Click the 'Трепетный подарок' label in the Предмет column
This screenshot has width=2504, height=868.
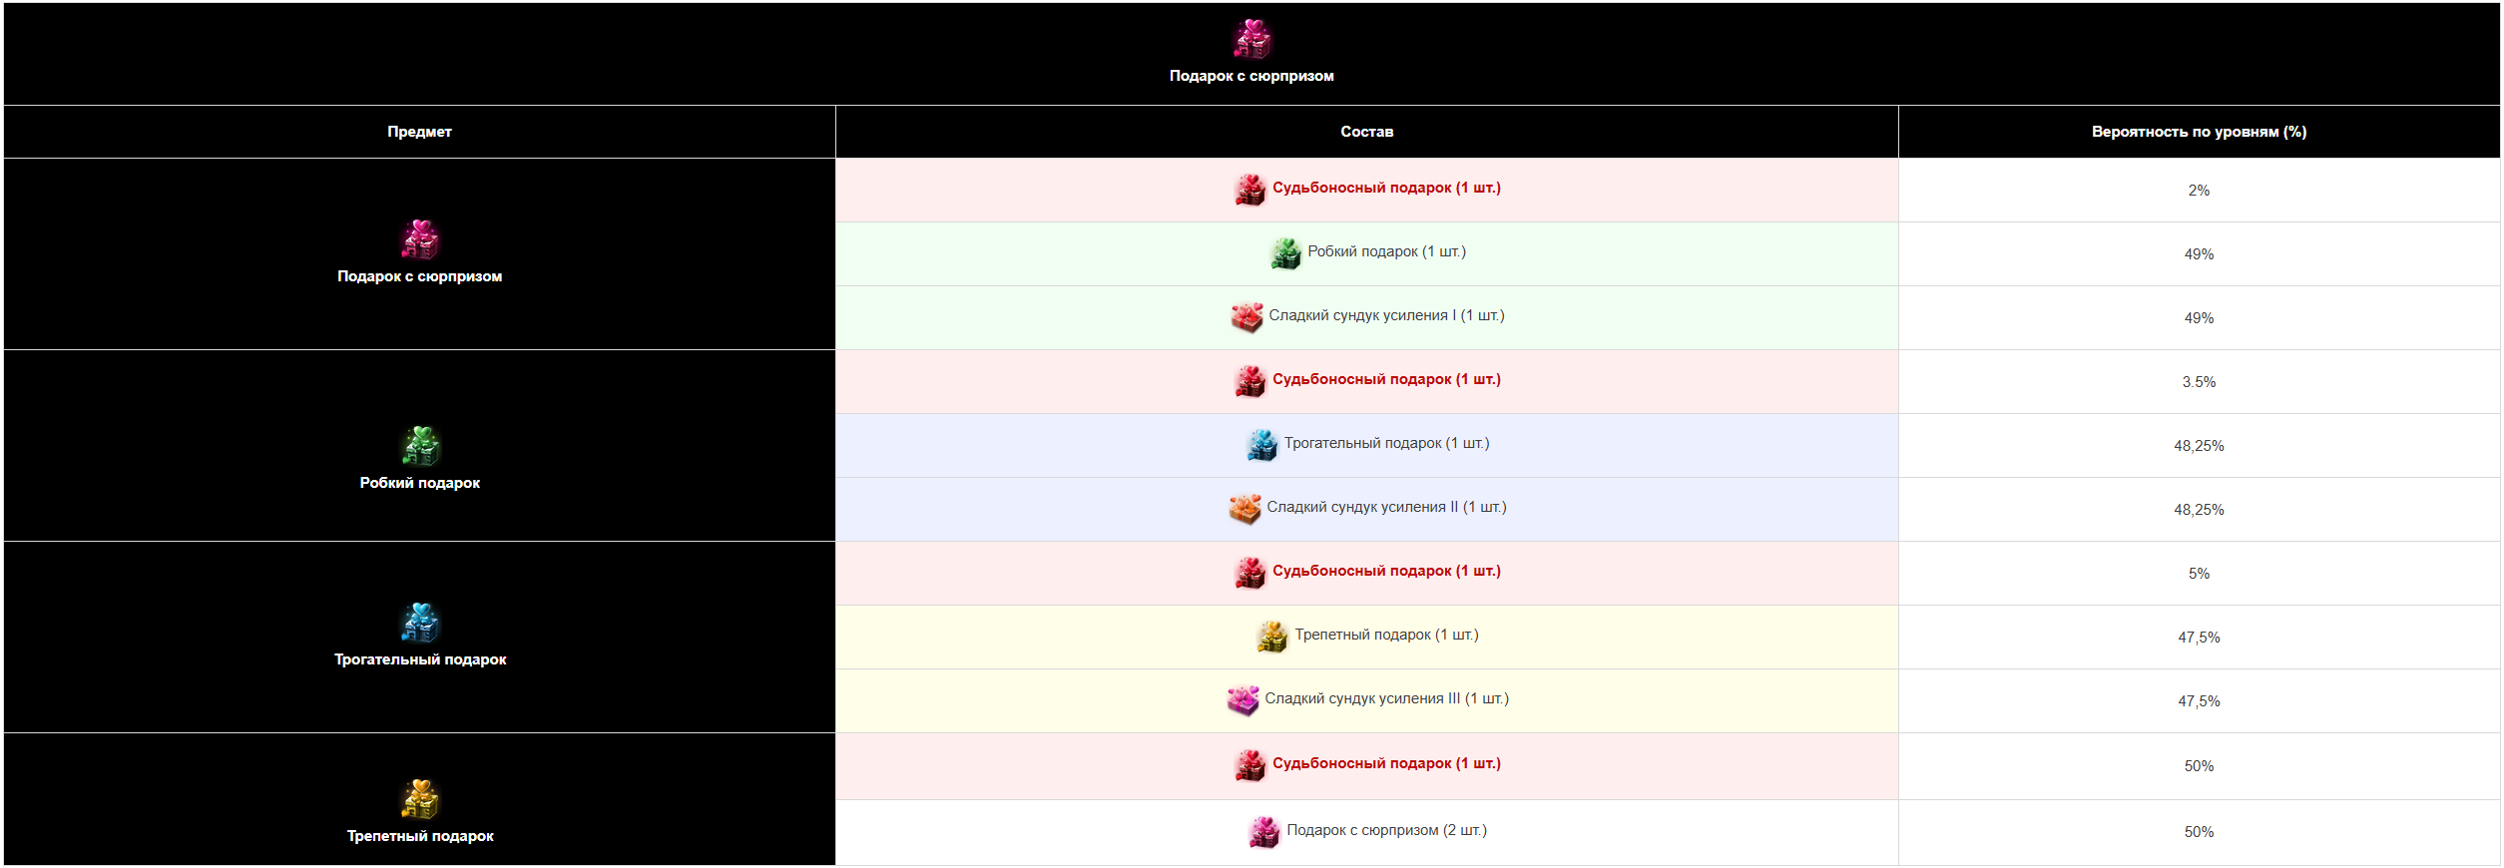click(x=420, y=836)
